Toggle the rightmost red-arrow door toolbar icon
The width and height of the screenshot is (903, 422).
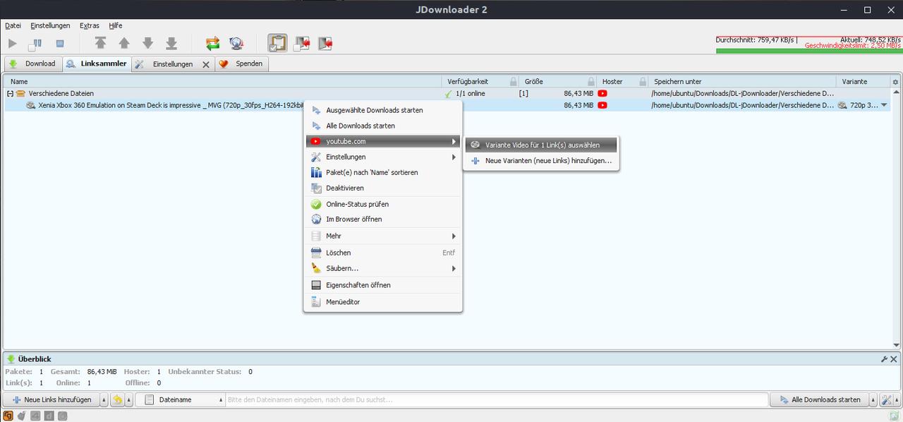coord(325,44)
